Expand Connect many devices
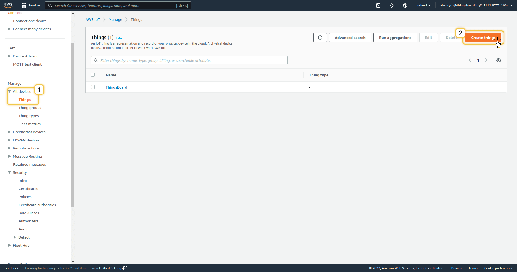 9,29
